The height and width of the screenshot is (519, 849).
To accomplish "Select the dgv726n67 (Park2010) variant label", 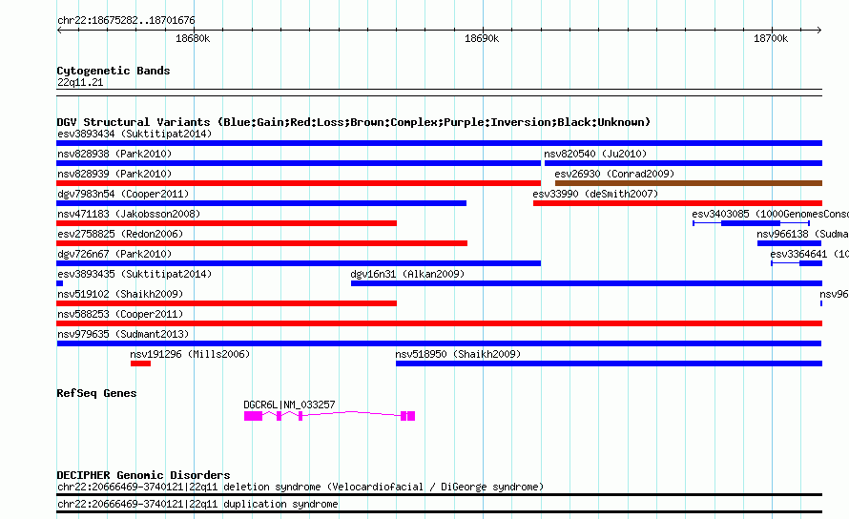I will 114,254.
